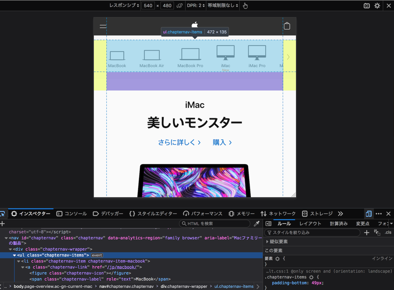Toggle the .cls class panel
Screen dimensions: 394x290
[388, 233]
